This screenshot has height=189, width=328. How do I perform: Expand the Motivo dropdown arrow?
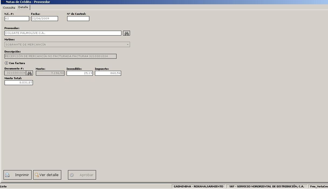[128, 44]
